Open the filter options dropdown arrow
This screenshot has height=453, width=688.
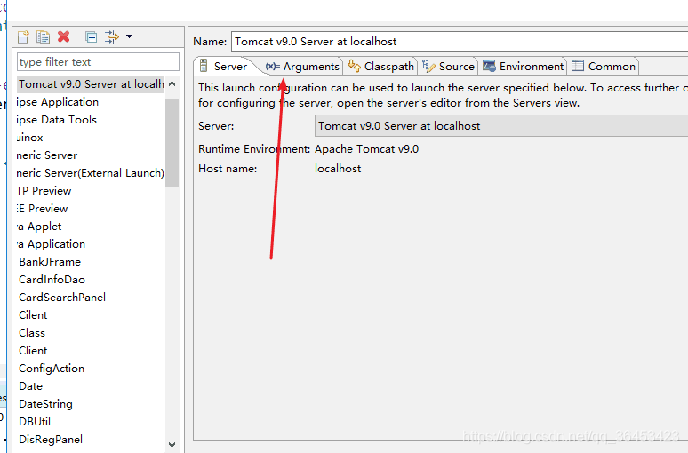pos(130,36)
